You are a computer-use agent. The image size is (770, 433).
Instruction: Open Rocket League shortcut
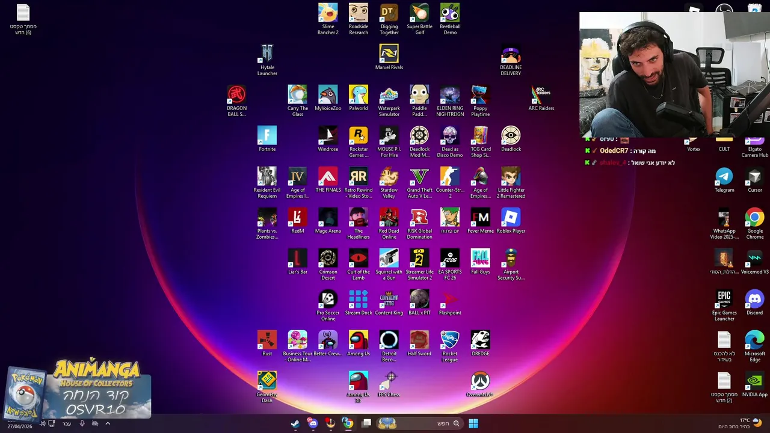tap(450, 346)
